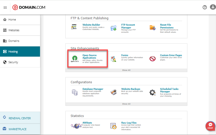Open the hamburger menu icon
Screen dimensions: 216x135
pyautogui.click(x=5, y=7)
